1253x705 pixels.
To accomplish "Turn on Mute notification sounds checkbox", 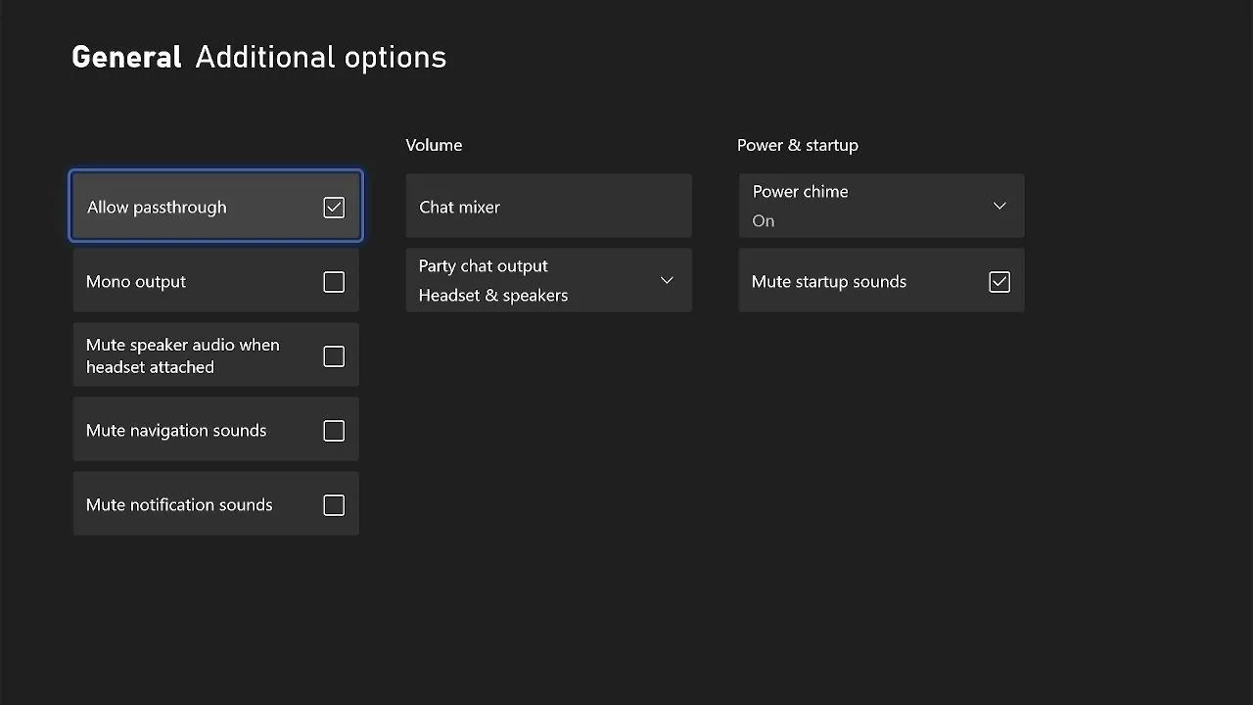I will (x=334, y=505).
